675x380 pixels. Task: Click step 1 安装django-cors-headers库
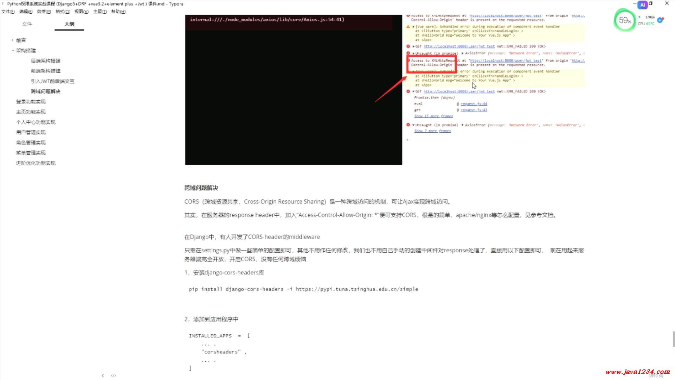click(x=224, y=272)
